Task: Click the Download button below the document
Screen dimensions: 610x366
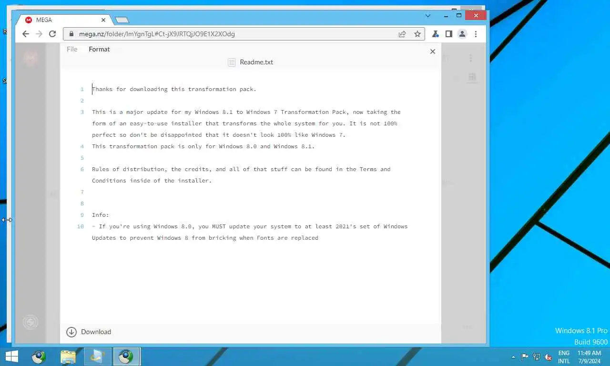Action: 89,332
